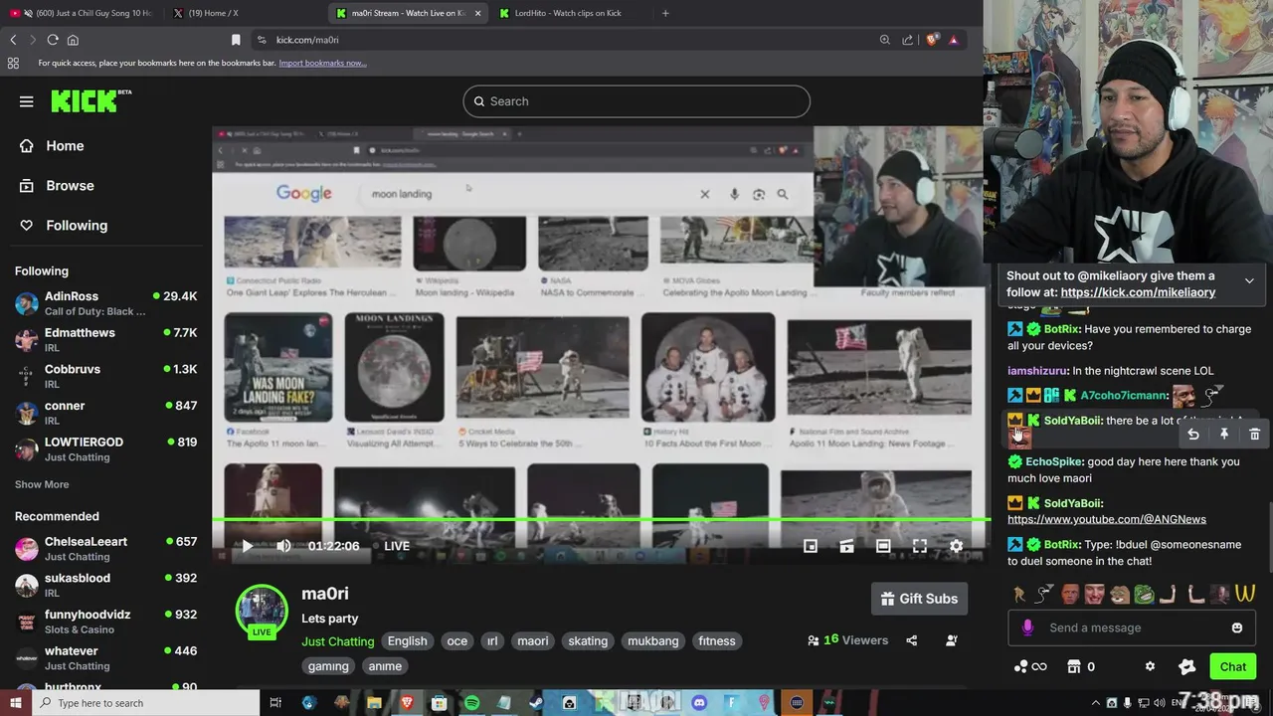Open Spotify from Windows taskbar

click(x=471, y=703)
